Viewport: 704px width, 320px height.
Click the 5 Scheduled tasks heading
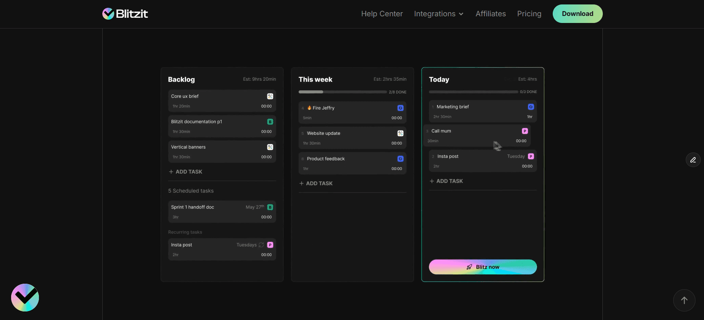(x=191, y=191)
